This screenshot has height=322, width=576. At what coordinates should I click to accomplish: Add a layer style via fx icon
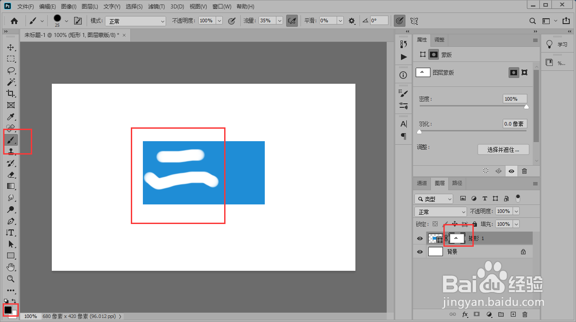tap(465, 314)
